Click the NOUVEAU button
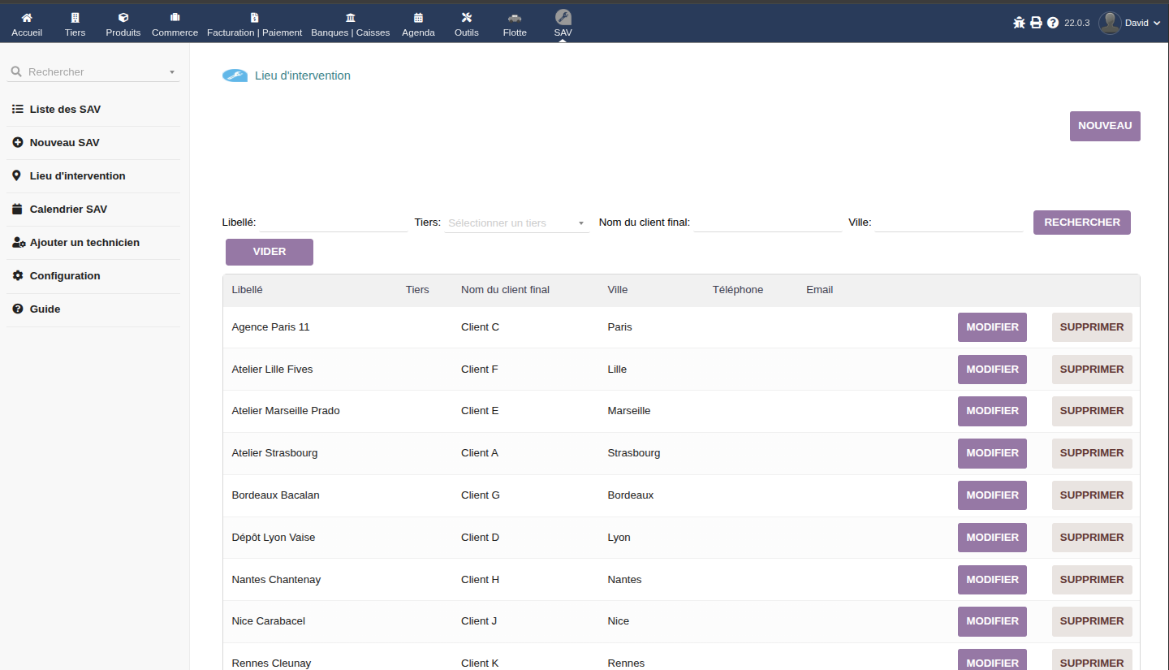This screenshot has width=1169, height=670. click(1105, 126)
